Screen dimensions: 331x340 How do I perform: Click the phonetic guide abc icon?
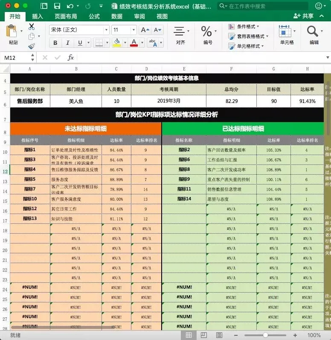coord(153,43)
